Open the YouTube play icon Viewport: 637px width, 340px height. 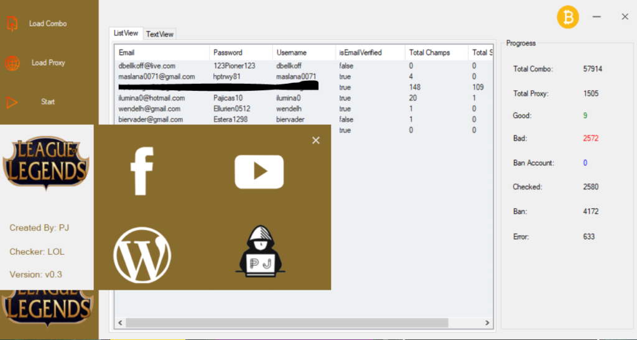(259, 172)
